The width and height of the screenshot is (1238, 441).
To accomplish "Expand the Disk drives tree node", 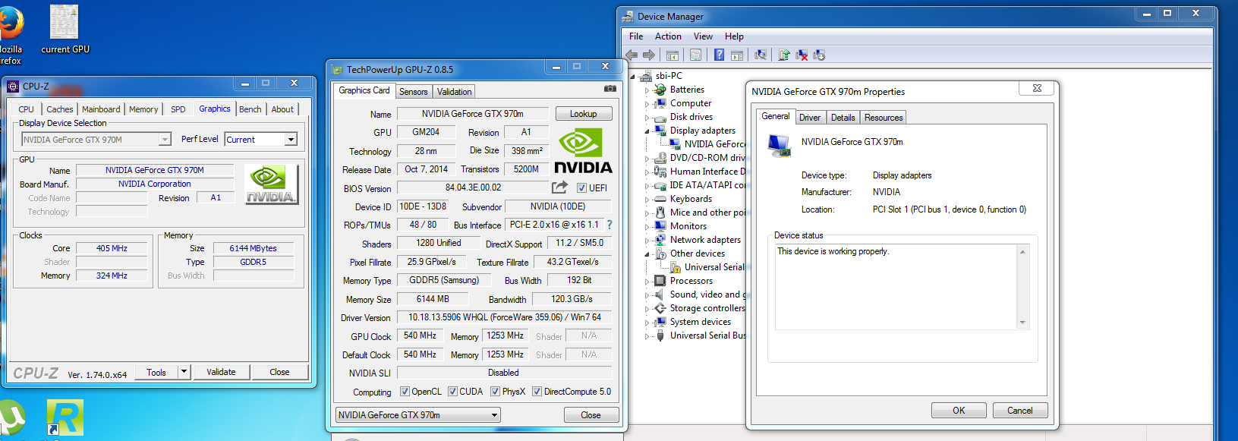I will (x=647, y=118).
